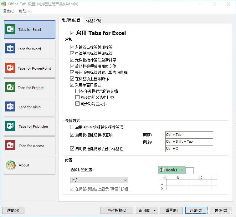The image size is (236, 217).
Task: Open the 帮助(H) menu in menu bar
Action: coord(25,11)
